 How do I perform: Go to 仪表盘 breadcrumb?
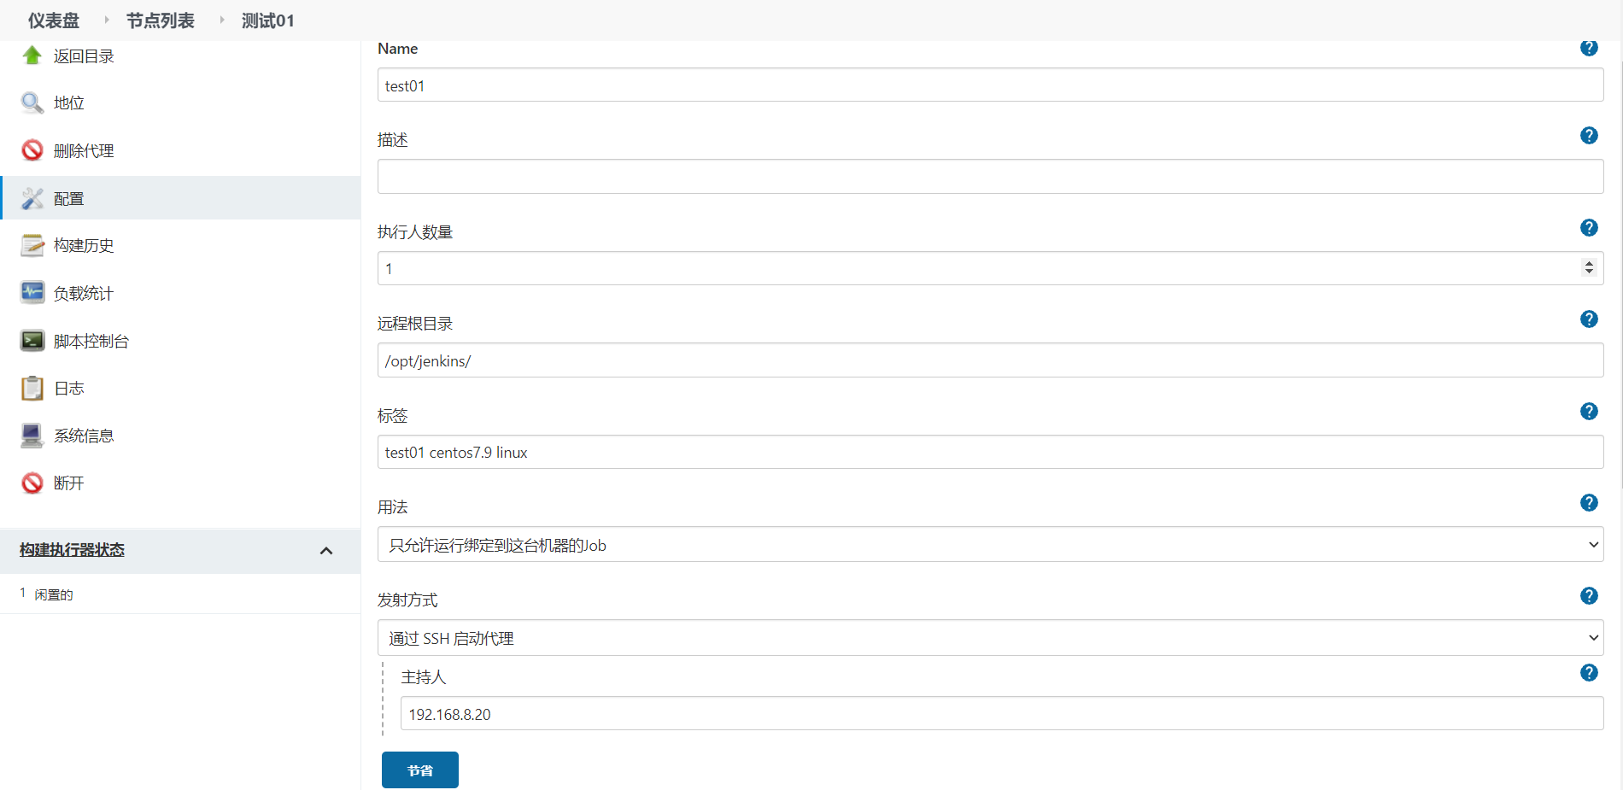pos(54,20)
